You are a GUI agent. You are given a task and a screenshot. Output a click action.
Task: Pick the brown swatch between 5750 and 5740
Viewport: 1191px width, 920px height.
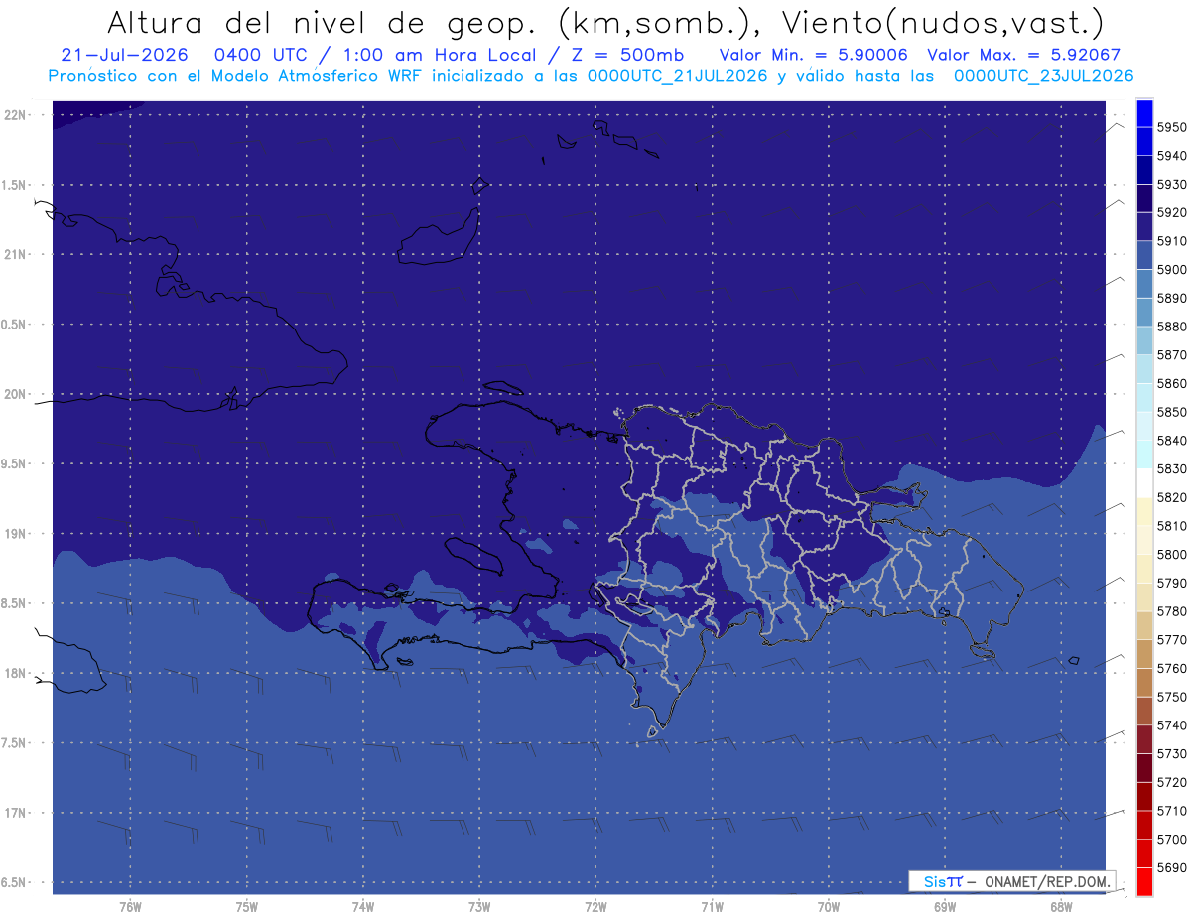click(x=1144, y=711)
